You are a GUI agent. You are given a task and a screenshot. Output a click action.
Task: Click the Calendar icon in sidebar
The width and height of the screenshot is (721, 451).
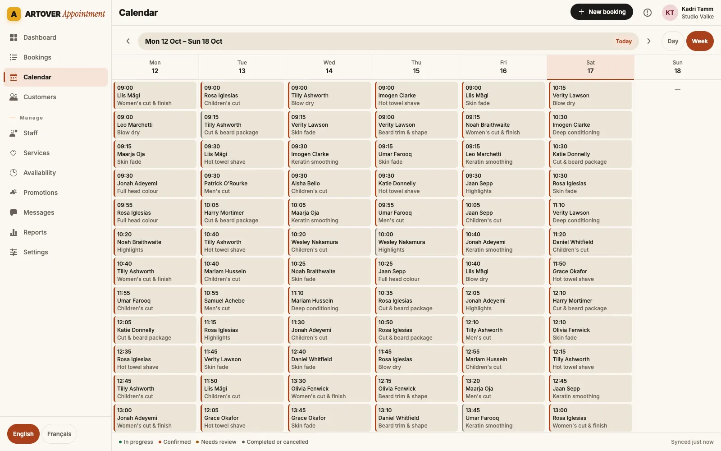pos(14,77)
